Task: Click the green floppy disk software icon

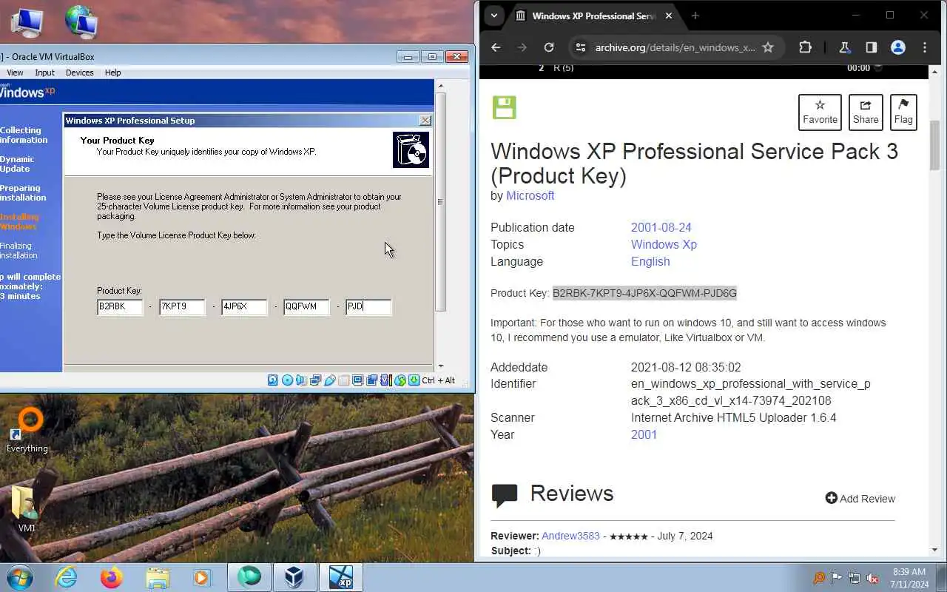Action: [505, 107]
